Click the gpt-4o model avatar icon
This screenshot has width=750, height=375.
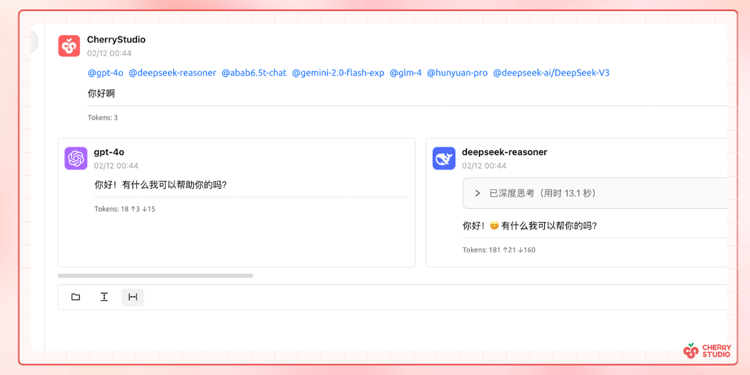[76, 158]
